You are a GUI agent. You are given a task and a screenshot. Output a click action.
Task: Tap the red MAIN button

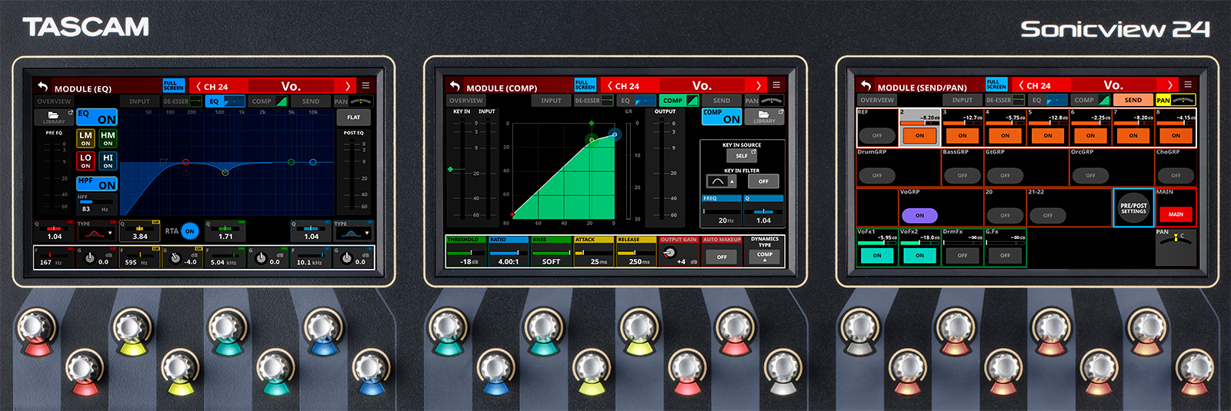[x=1176, y=214]
